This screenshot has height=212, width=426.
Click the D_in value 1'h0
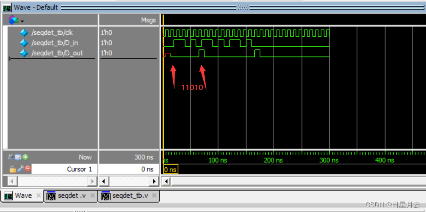[x=106, y=43]
